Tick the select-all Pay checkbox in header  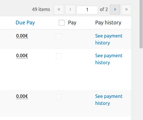(62, 23)
